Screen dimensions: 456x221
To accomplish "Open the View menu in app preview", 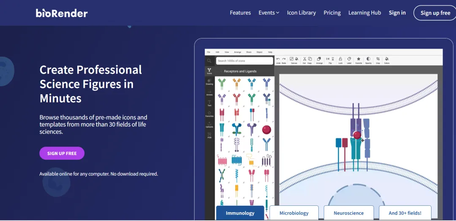I will (x=227, y=52).
